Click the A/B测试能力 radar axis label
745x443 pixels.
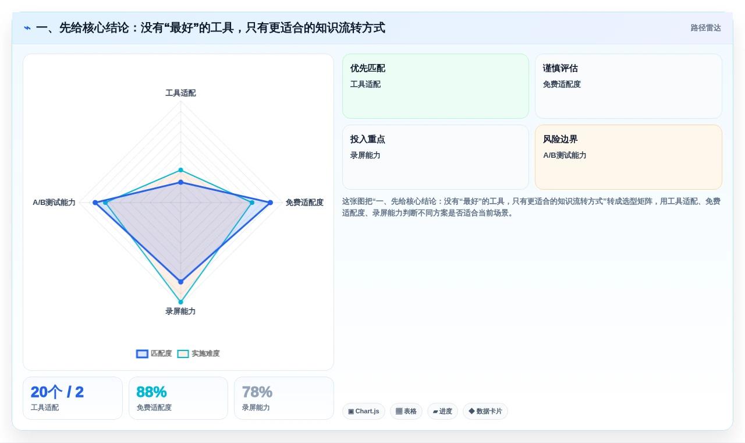[x=54, y=203]
